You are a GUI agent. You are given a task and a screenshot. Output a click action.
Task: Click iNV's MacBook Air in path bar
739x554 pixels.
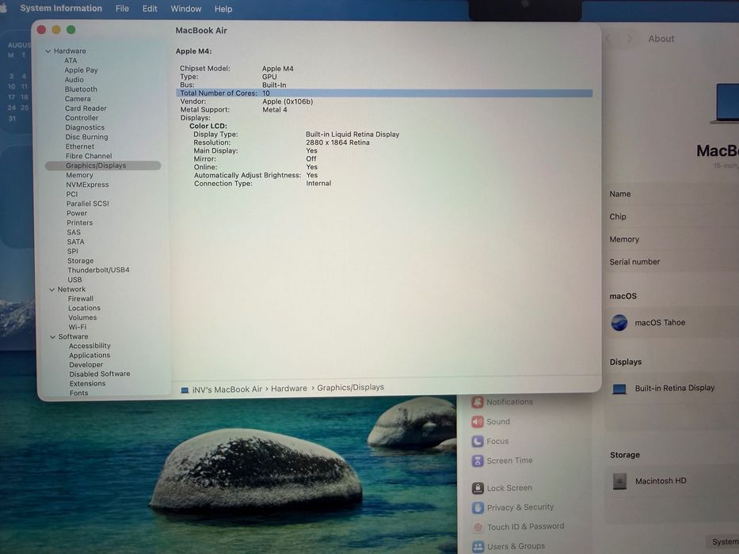pyautogui.click(x=227, y=389)
